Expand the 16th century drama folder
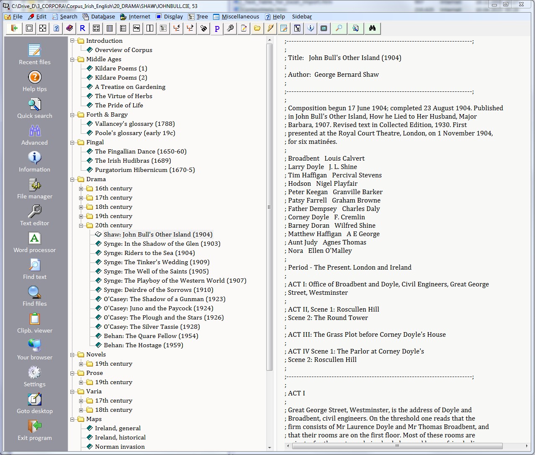The image size is (535, 455). click(x=81, y=189)
